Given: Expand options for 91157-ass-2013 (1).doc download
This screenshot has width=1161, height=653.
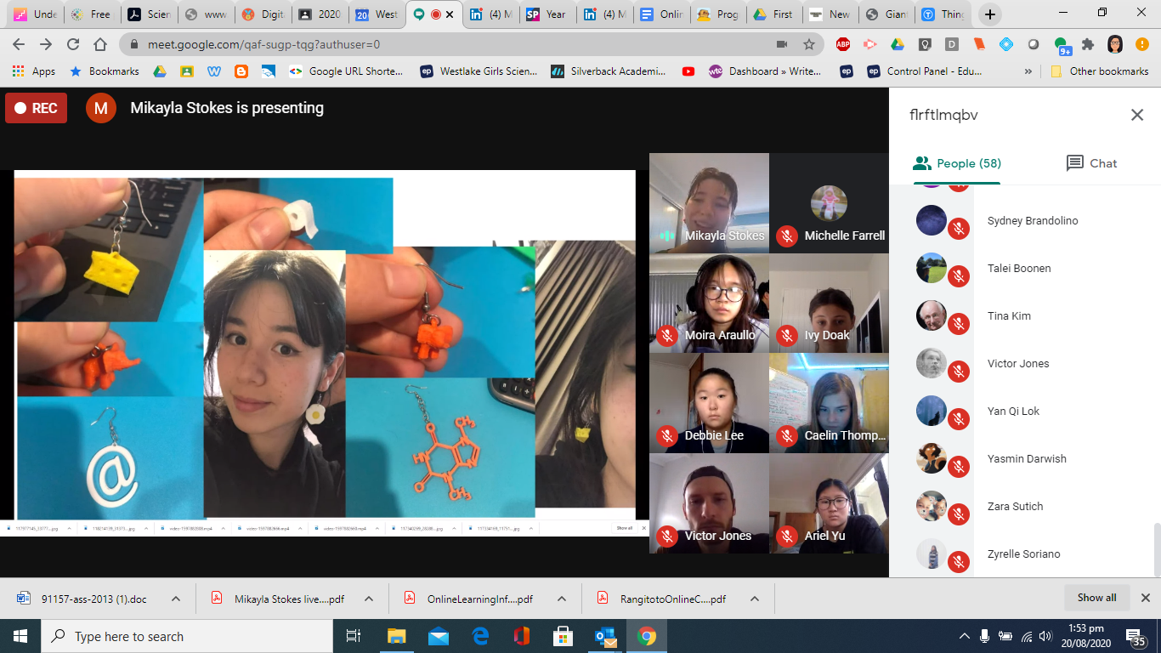Looking at the screenshot, I should tap(176, 599).
